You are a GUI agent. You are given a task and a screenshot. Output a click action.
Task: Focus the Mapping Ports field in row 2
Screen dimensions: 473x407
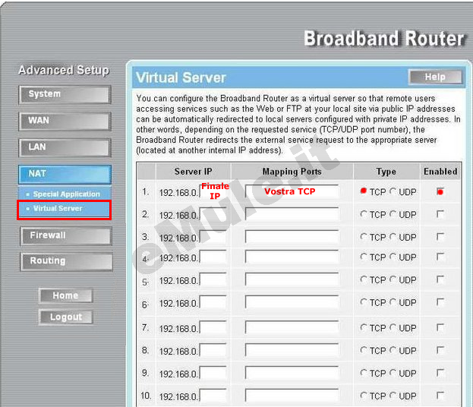pyautogui.click(x=292, y=215)
